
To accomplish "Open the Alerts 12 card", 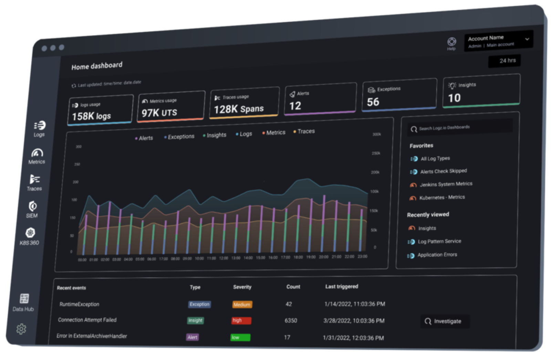I will [321, 99].
